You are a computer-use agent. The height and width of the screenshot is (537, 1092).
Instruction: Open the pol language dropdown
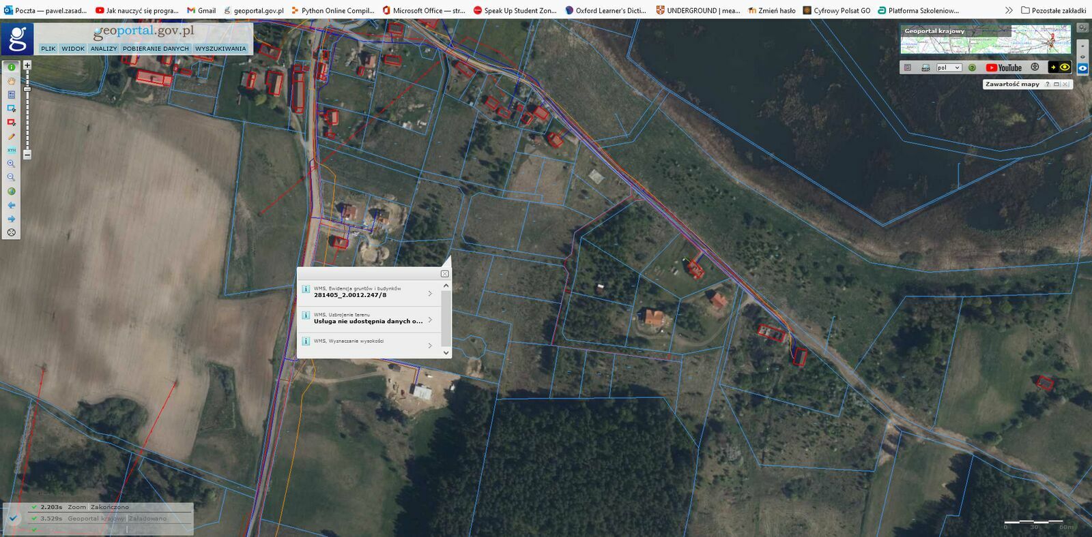[949, 67]
